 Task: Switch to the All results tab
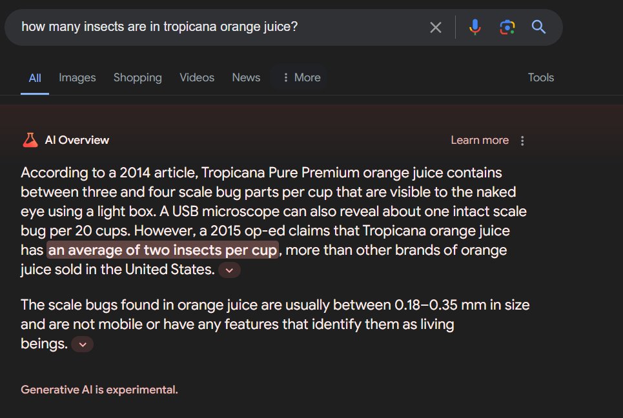[35, 78]
